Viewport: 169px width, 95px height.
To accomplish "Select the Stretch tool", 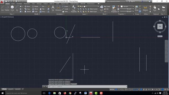I will [28, 12].
